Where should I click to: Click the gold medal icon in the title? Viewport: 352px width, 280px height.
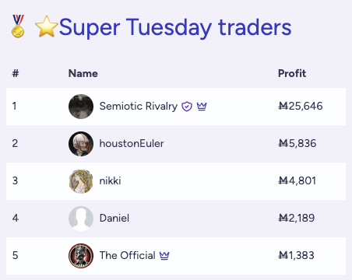pos(18,26)
